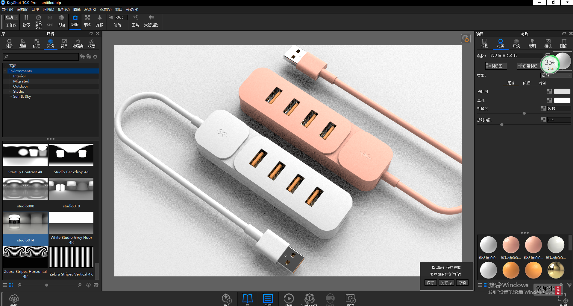The width and height of the screenshot is (573, 306).
Task: Select the 翻滚 tumble camera tool
Action: click(x=75, y=21)
